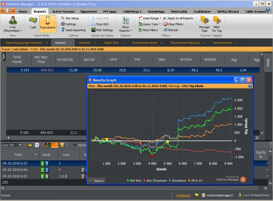Click the VPIP column header
This screenshot has width=273, height=201.
click(113, 59)
